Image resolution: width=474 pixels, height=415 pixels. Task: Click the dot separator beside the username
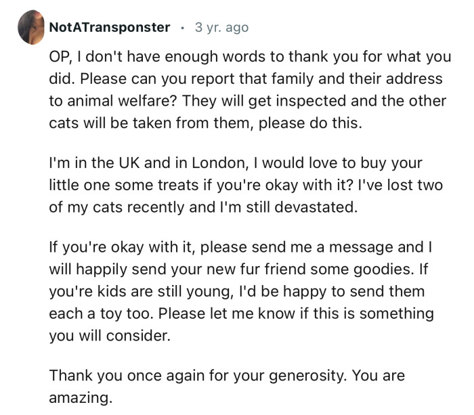tap(182, 28)
